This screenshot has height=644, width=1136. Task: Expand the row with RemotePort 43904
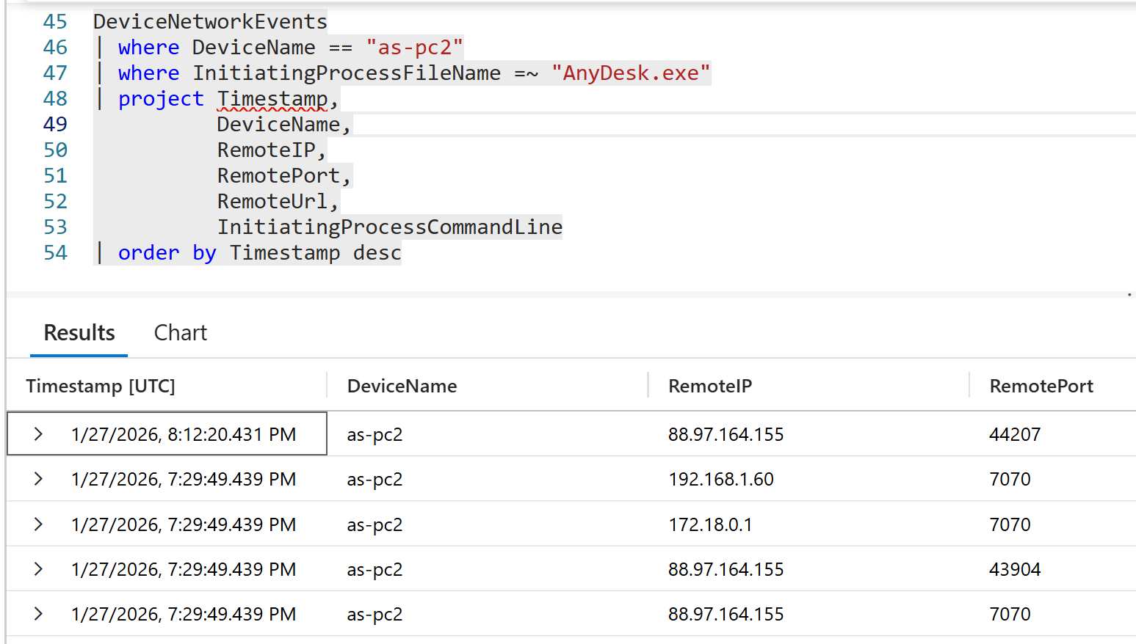click(x=38, y=569)
